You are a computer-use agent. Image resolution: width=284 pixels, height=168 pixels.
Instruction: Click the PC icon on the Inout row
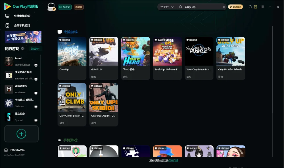point(36,65)
